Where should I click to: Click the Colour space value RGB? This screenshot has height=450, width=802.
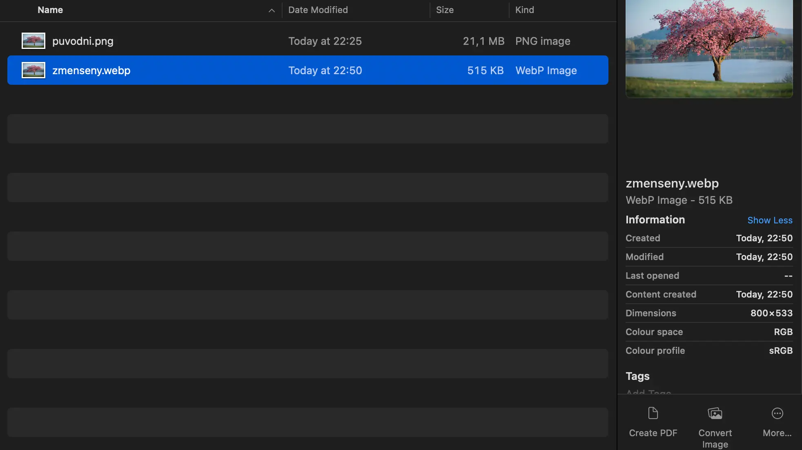pyautogui.click(x=783, y=332)
